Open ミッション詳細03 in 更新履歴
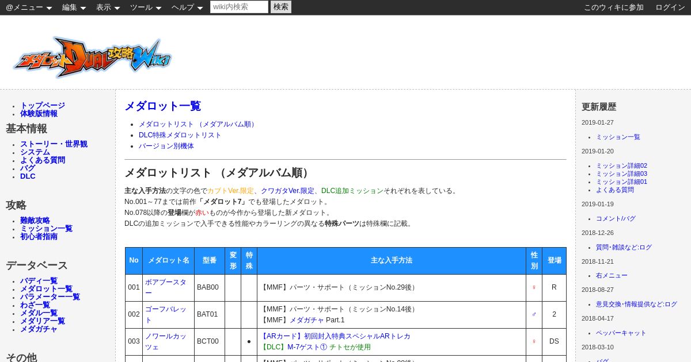The image size is (691, 362). coord(621,174)
